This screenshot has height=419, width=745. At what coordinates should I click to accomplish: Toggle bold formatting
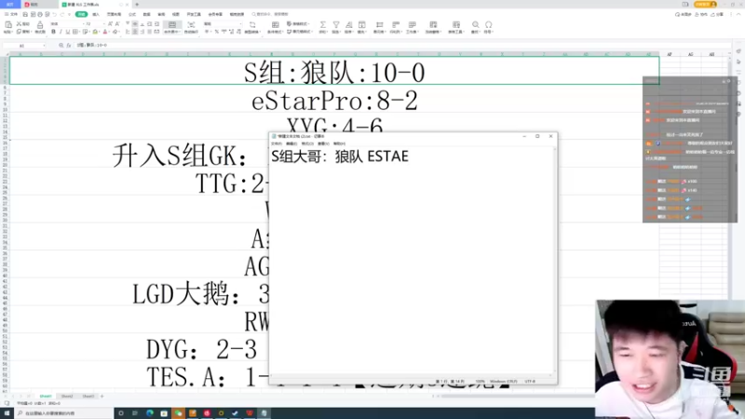click(53, 32)
